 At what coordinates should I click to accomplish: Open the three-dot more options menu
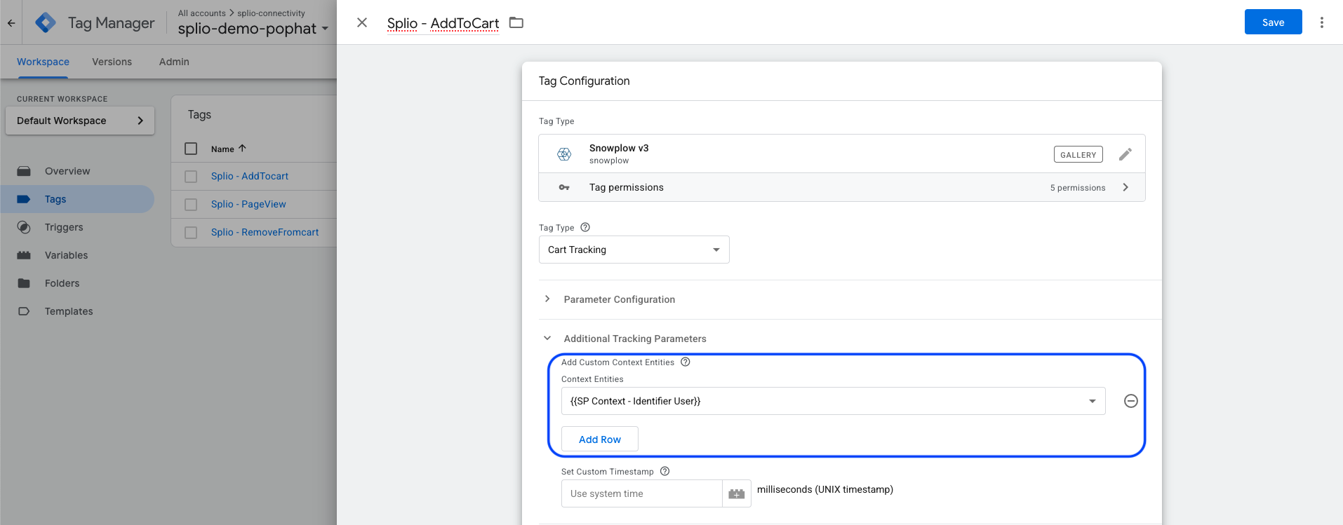(1322, 22)
